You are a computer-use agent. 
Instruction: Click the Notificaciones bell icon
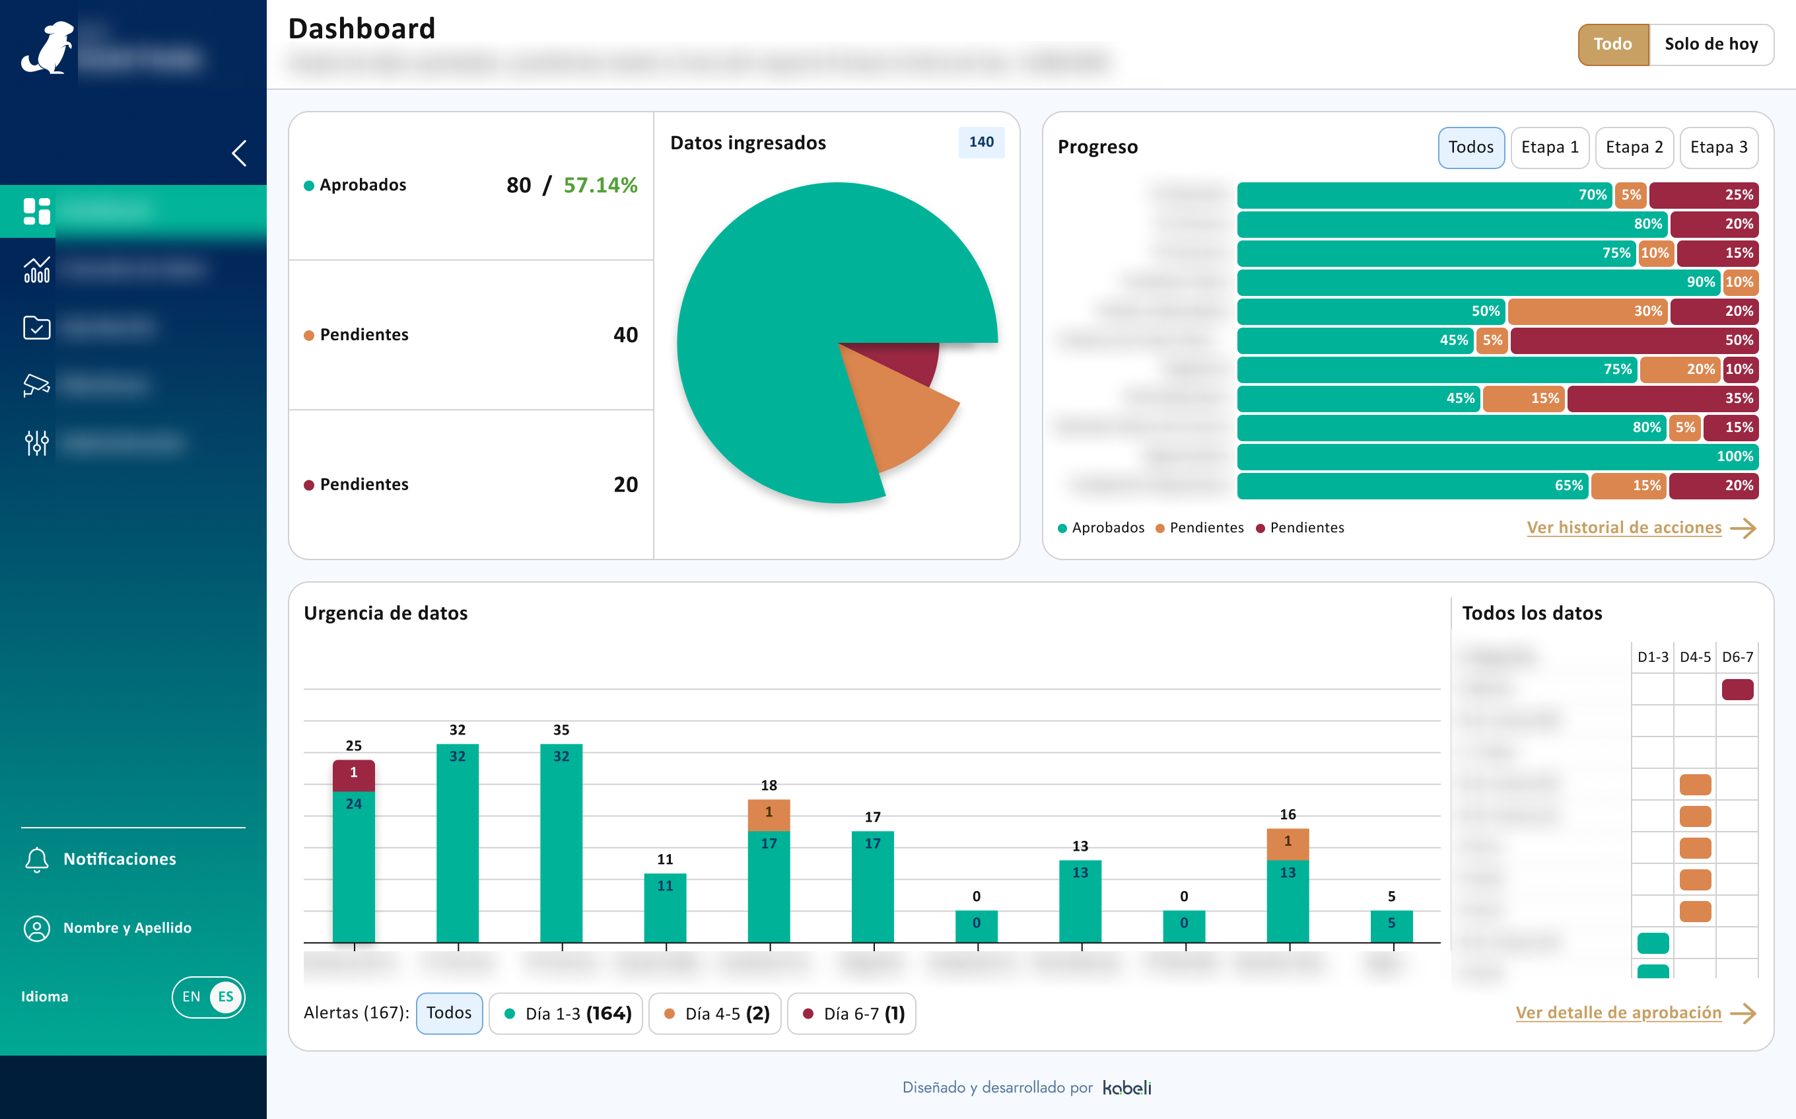pos(36,859)
